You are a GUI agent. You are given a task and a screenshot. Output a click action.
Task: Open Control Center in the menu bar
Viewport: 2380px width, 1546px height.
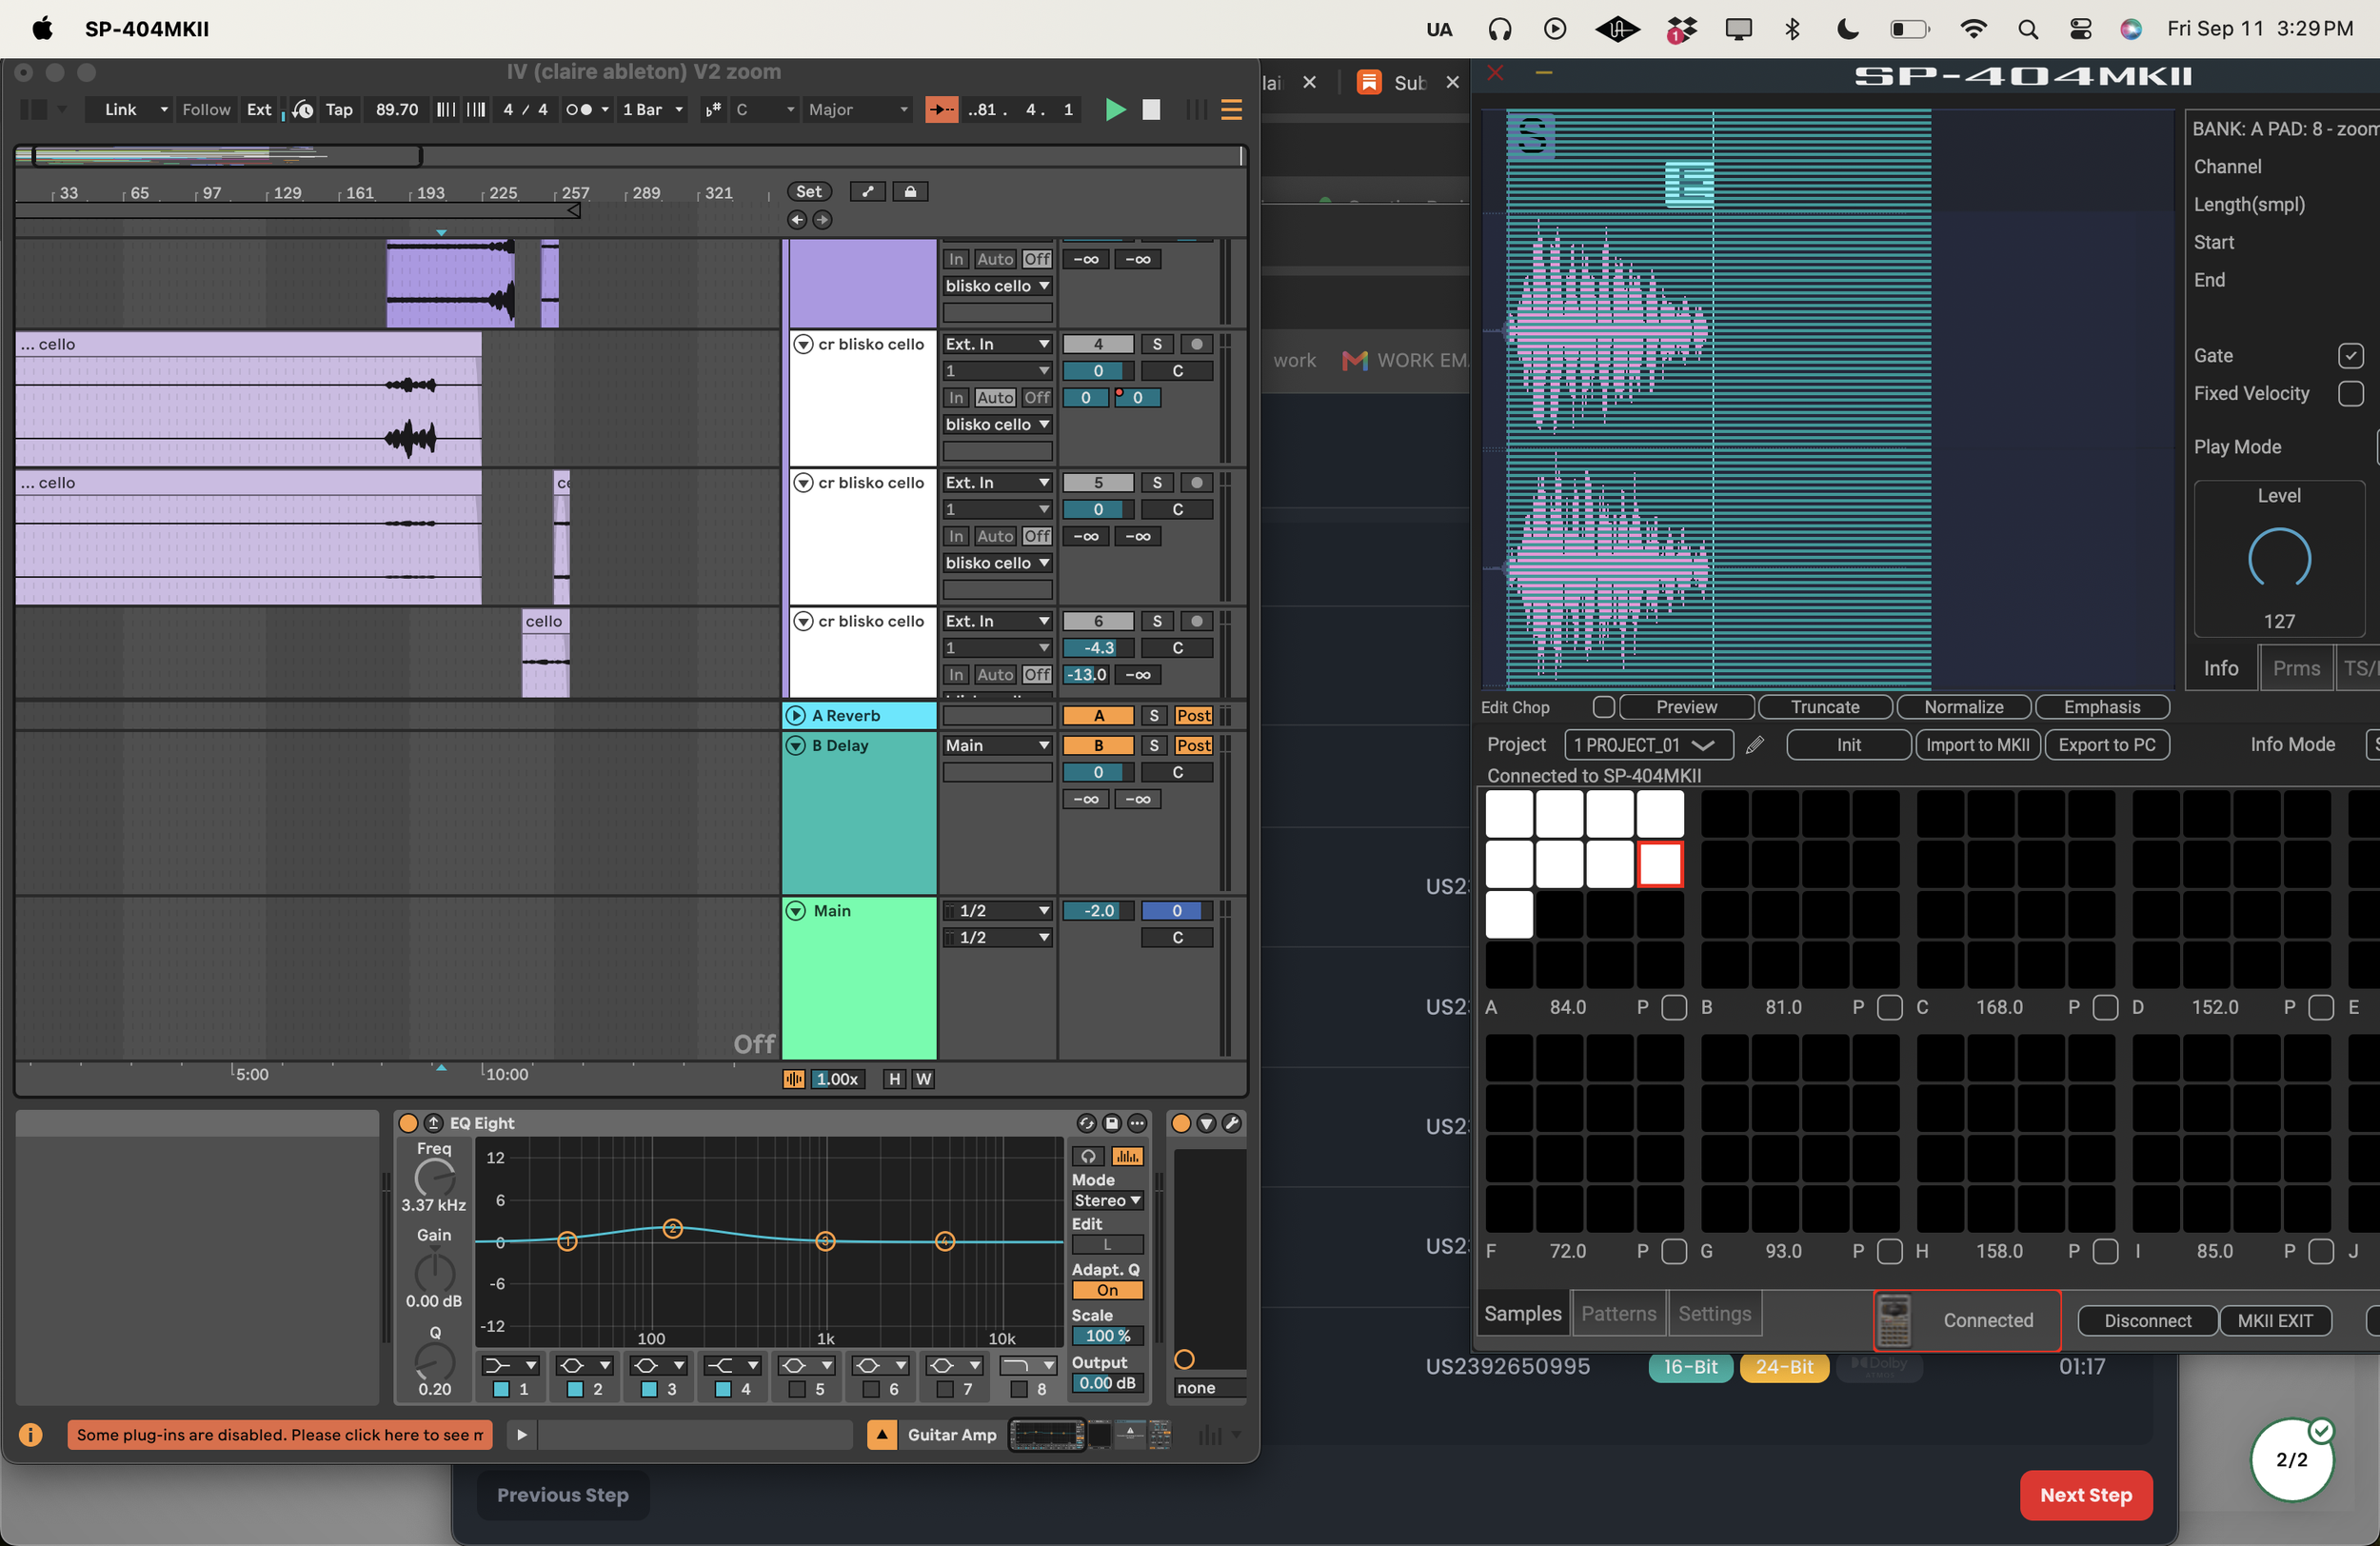[2080, 29]
